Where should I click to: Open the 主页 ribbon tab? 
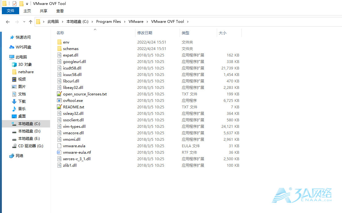click(27, 11)
